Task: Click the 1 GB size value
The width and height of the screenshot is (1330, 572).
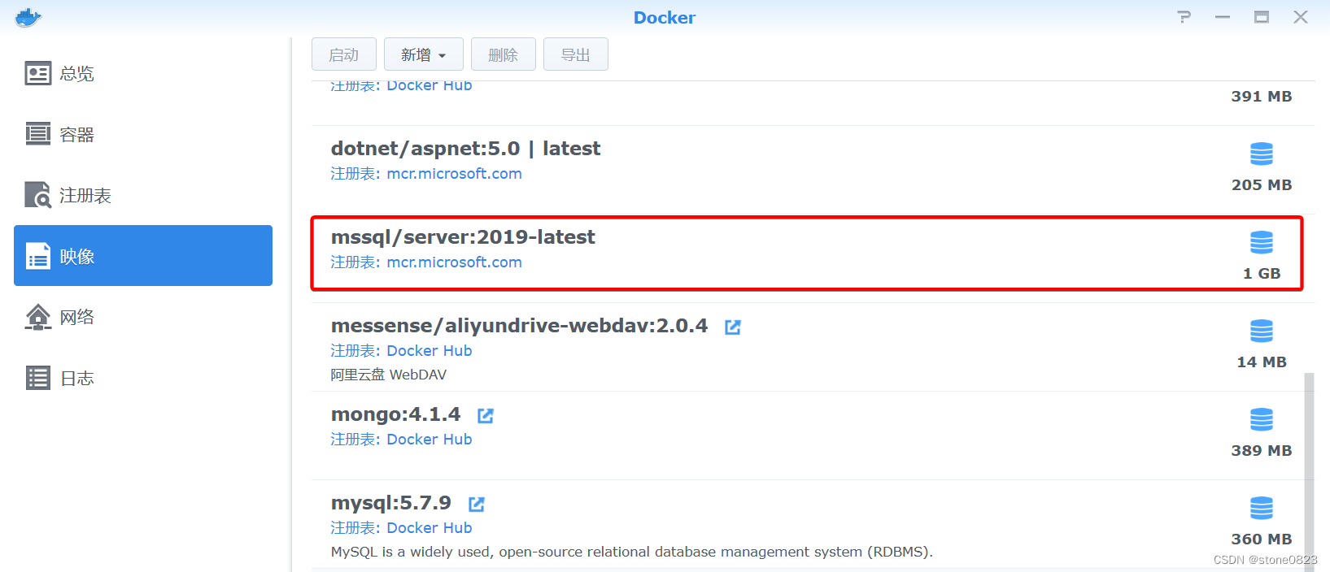Action: [x=1262, y=274]
